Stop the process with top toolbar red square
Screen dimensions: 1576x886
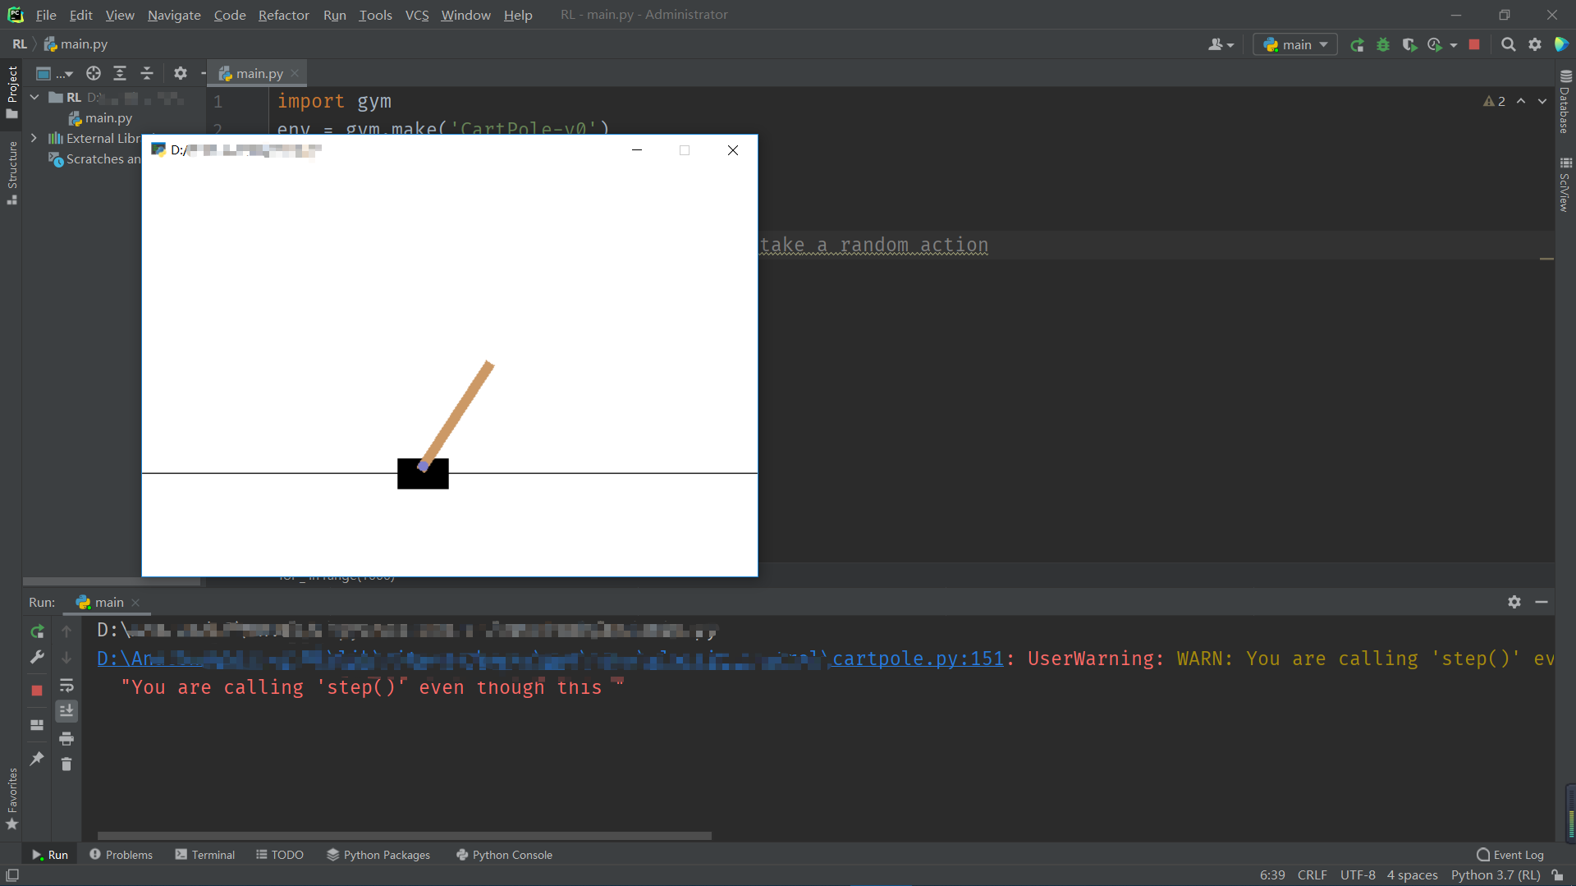[1474, 45]
